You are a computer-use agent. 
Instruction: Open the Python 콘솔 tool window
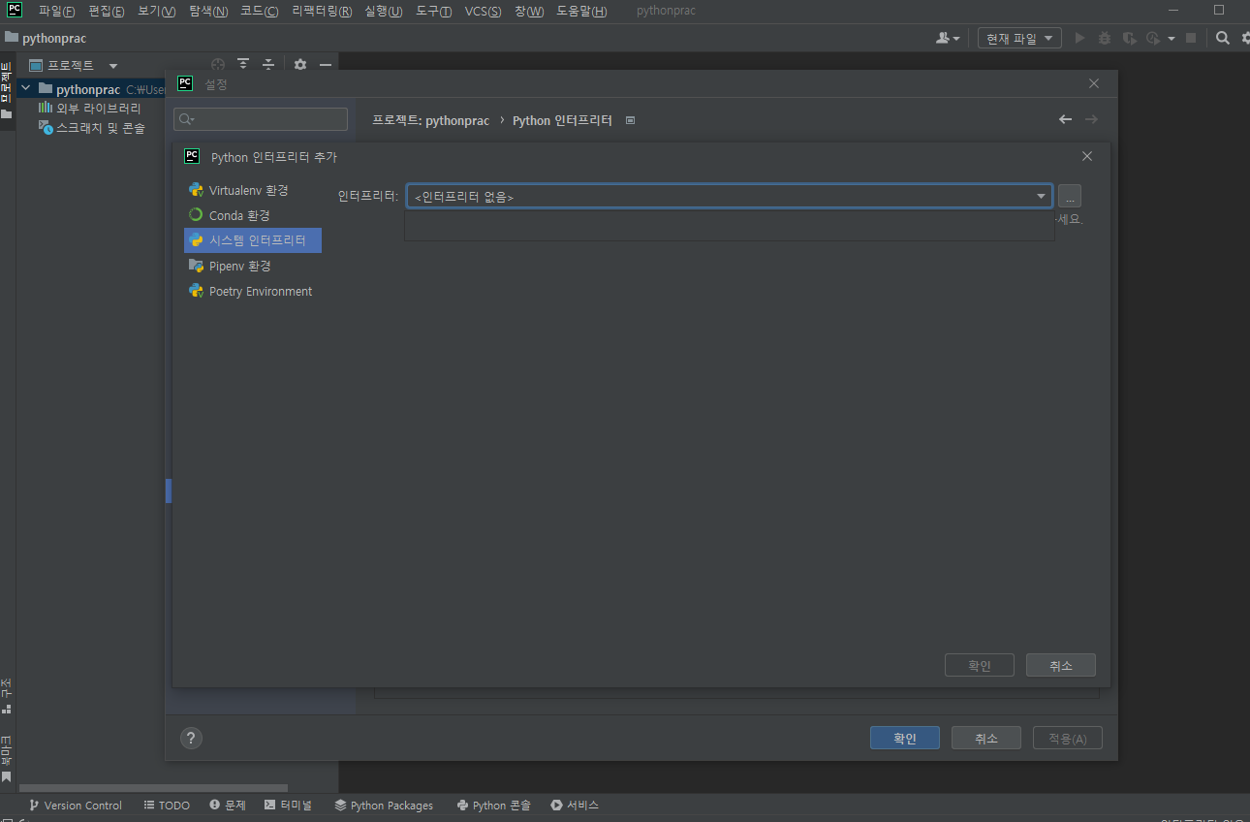tap(494, 806)
